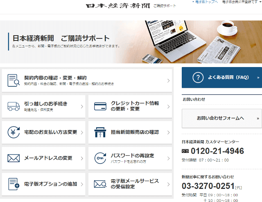Click the credit card icon
Viewport: 262px width, 202px height.
click(x=100, y=106)
